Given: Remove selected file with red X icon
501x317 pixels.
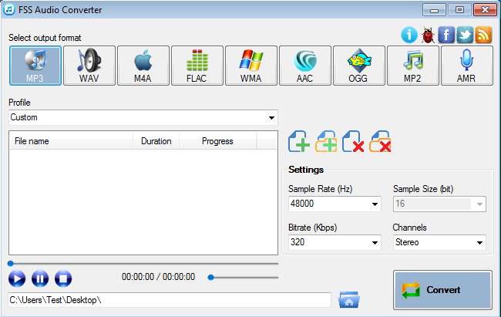Looking at the screenshot, I should click(353, 141).
